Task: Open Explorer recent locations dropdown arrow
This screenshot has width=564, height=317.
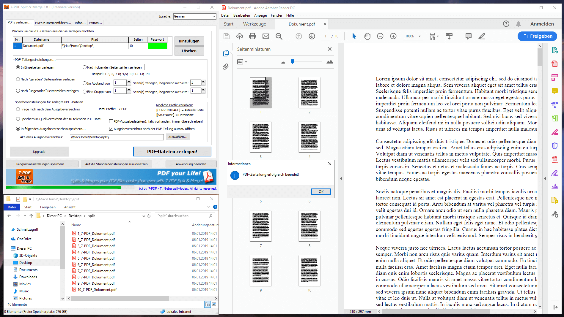Action: pyautogui.click(x=25, y=216)
